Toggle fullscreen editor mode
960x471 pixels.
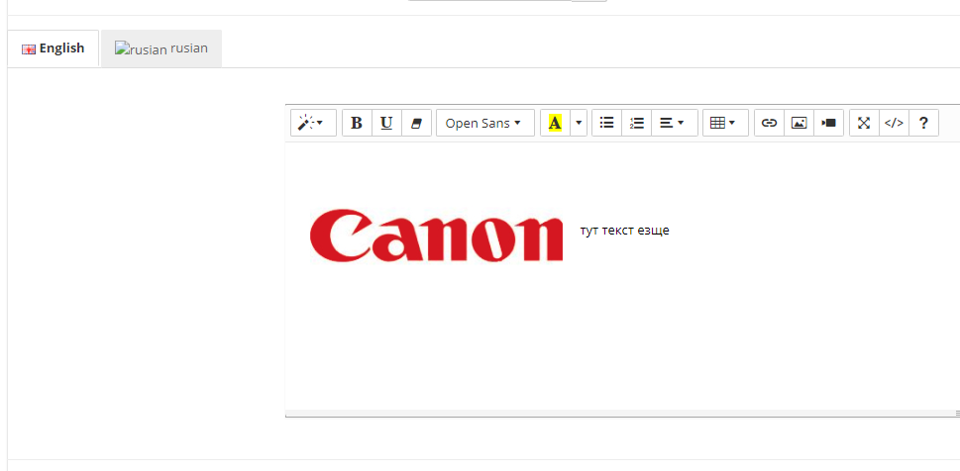pos(864,123)
